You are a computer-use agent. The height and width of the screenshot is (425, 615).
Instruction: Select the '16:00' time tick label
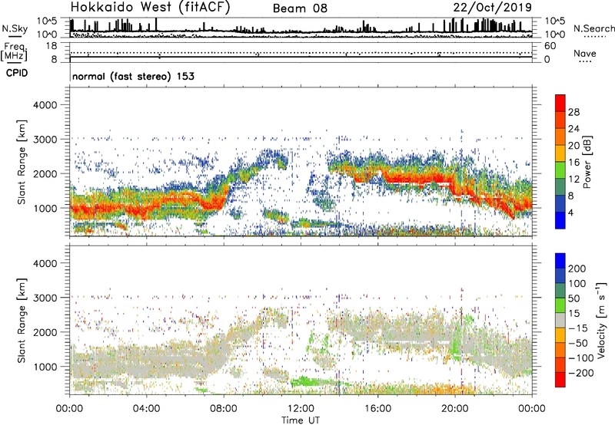[377, 409]
